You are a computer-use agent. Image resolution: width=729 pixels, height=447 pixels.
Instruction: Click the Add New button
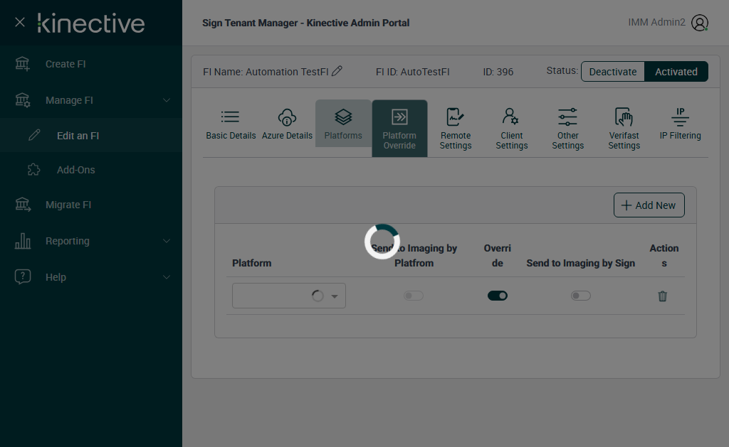click(x=649, y=205)
